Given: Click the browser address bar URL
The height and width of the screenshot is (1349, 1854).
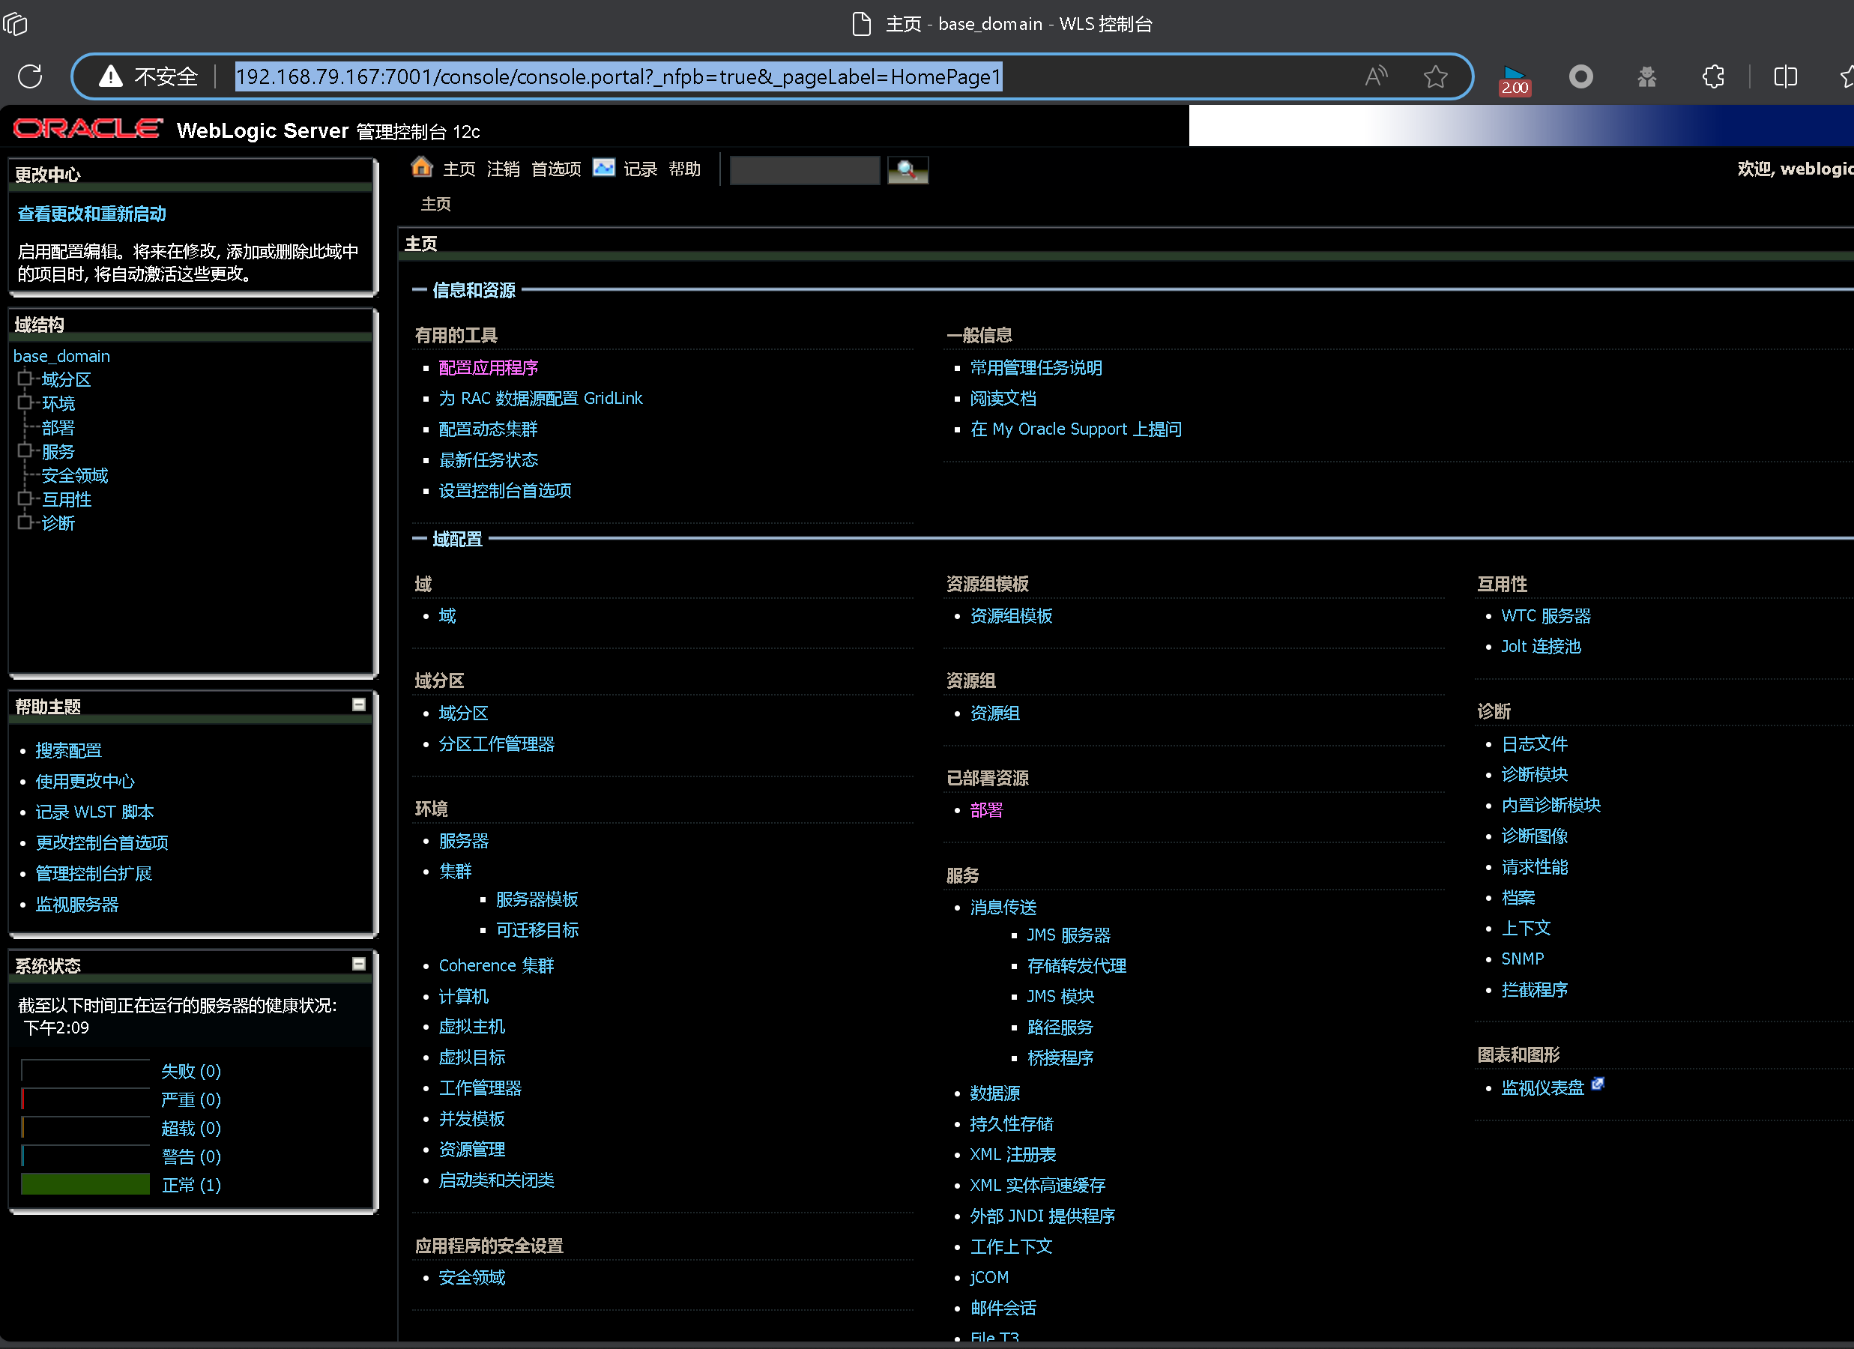Looking at the screenshot, I should point(619,77).
